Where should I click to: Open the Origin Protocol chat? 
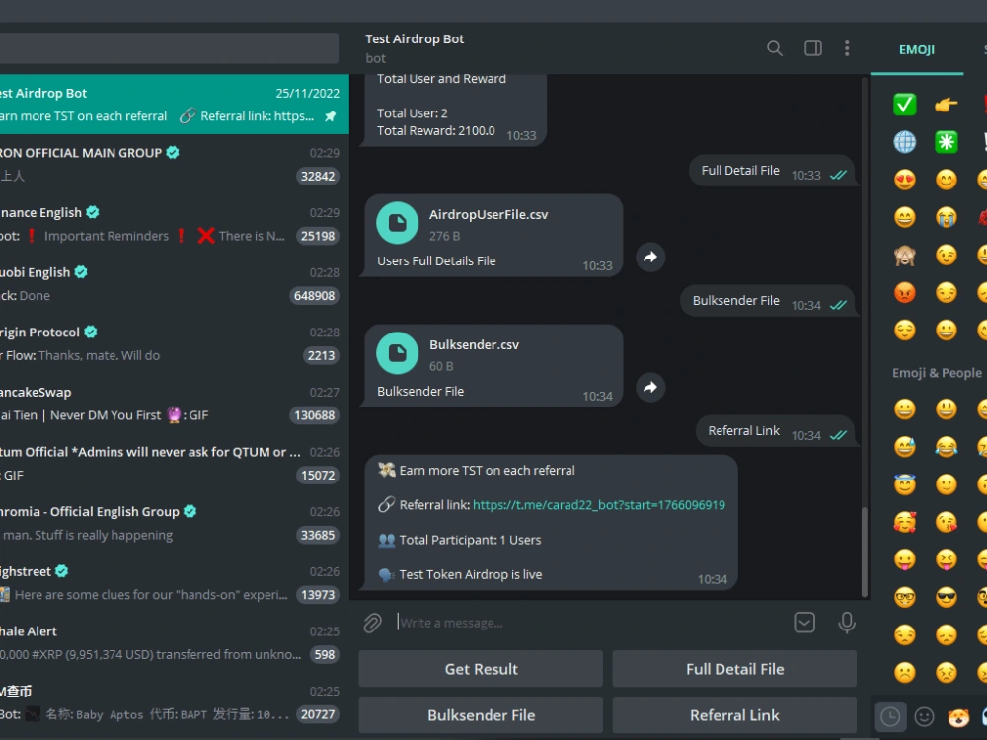(x=175, y=343)
